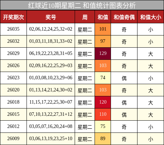Screen dimensions: 164x145
Task: Click award numbers 01,03,08,10,23,29+06
Action: (51, 78)
